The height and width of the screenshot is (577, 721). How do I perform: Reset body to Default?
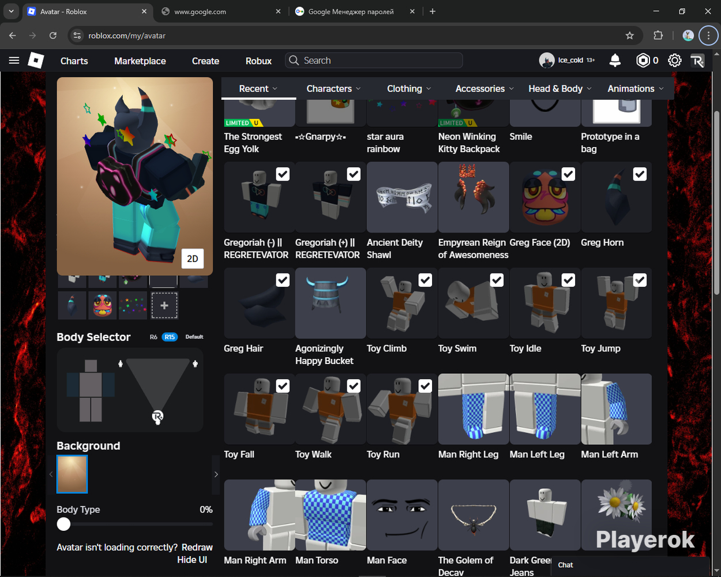(194, 337)
